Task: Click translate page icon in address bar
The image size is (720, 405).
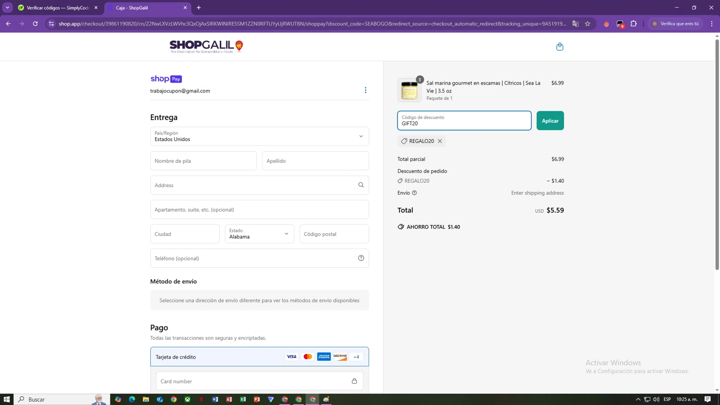Action: 575,24
